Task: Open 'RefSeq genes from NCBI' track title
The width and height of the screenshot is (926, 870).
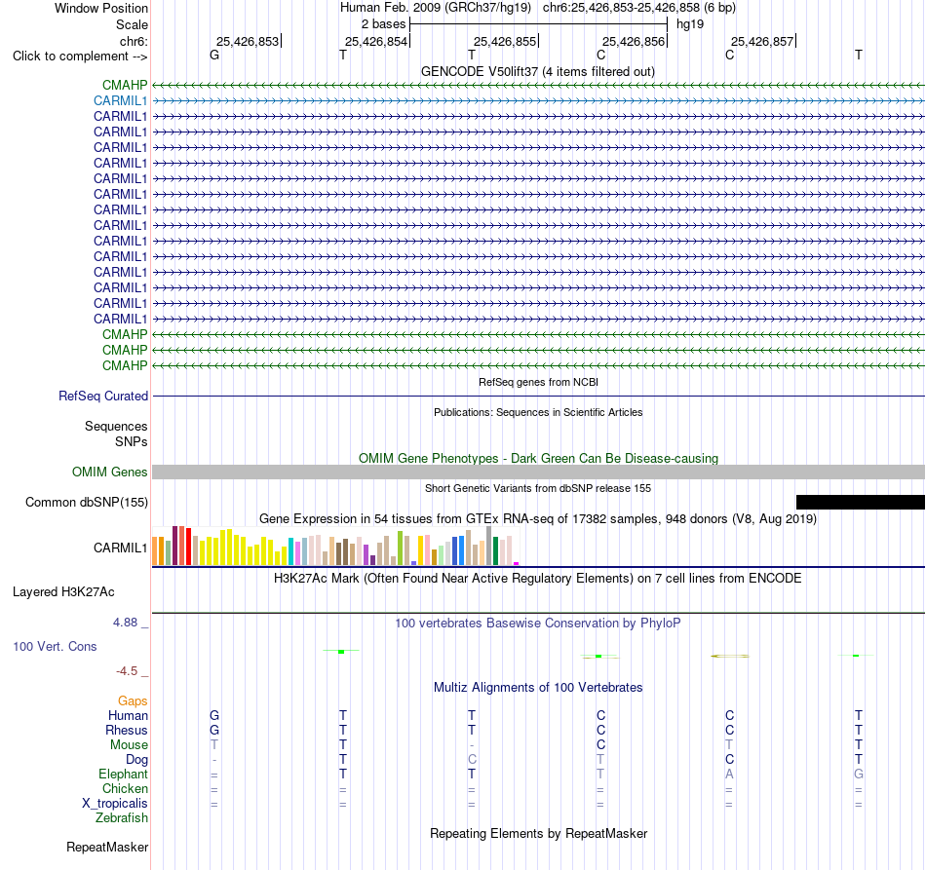Action: tap(538, 382)
